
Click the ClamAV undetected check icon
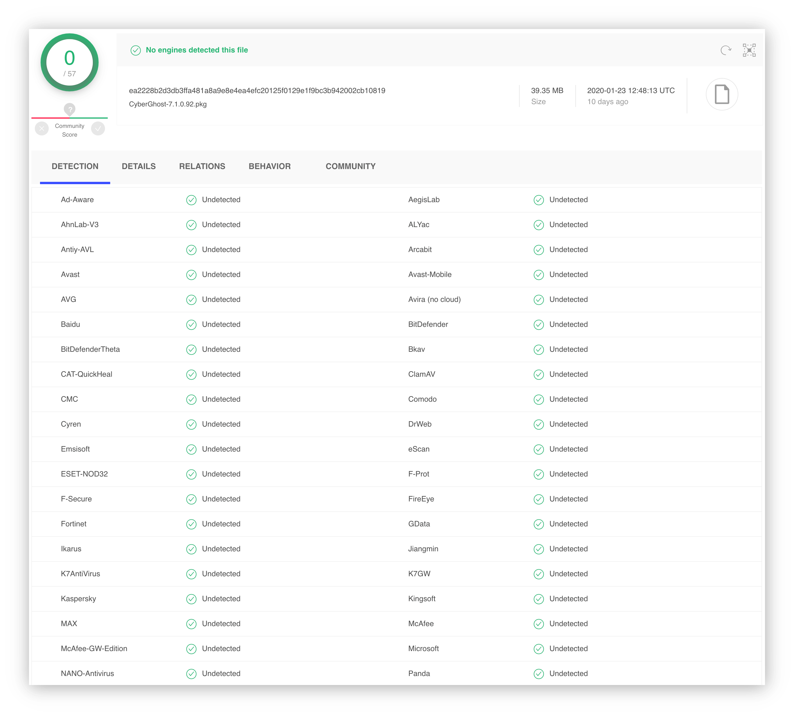539,375
